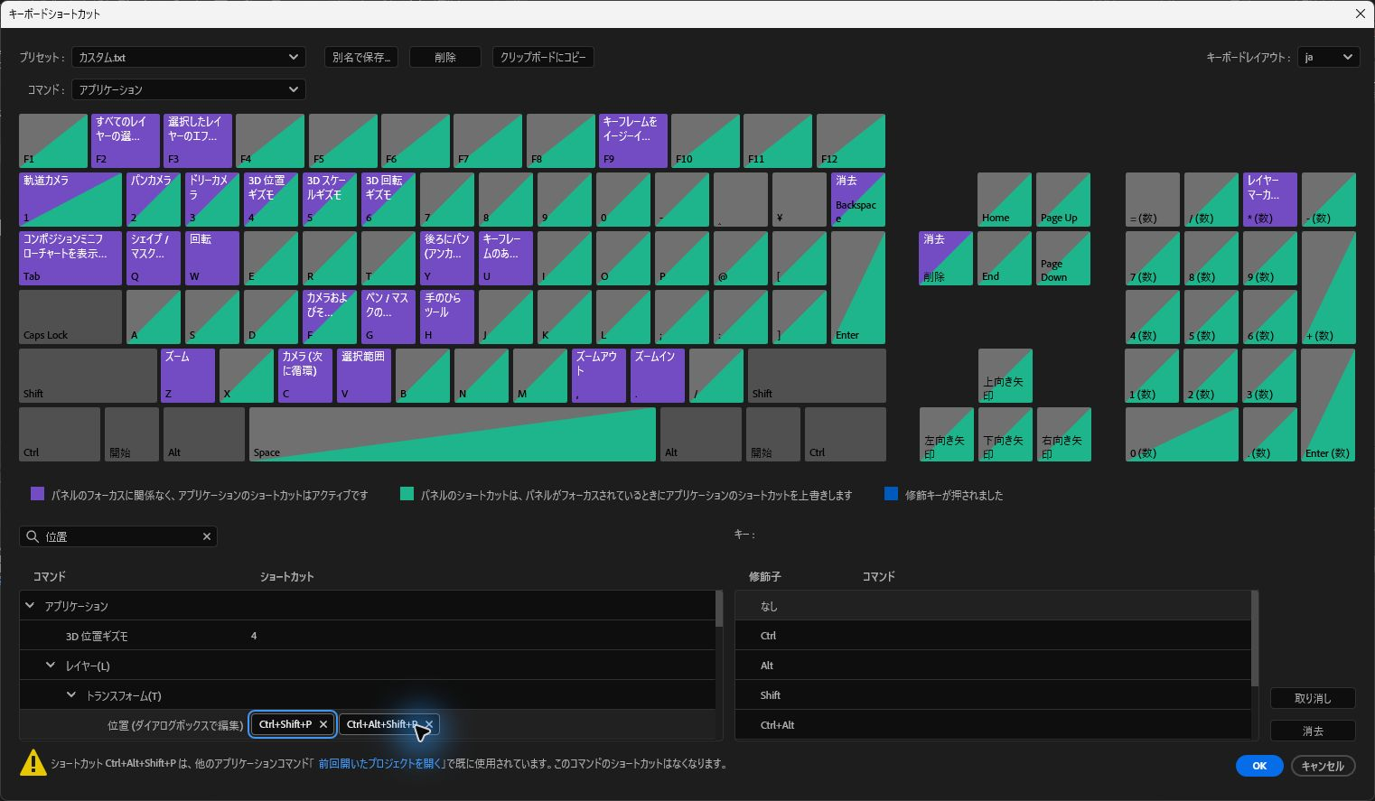Click the 取り消し button

tap(1313, 698)
